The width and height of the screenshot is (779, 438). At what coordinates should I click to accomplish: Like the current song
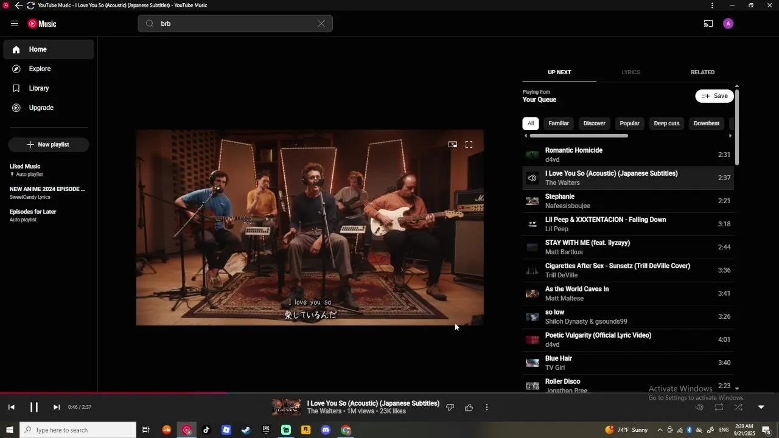pos(469,408)
